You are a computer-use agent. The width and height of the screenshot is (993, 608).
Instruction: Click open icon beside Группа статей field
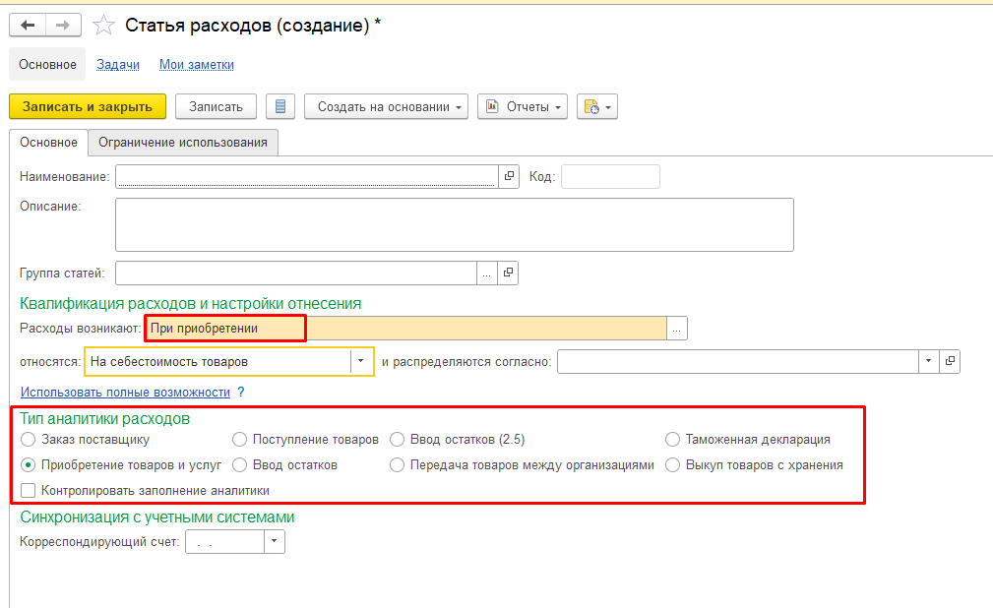coord(509,273)
